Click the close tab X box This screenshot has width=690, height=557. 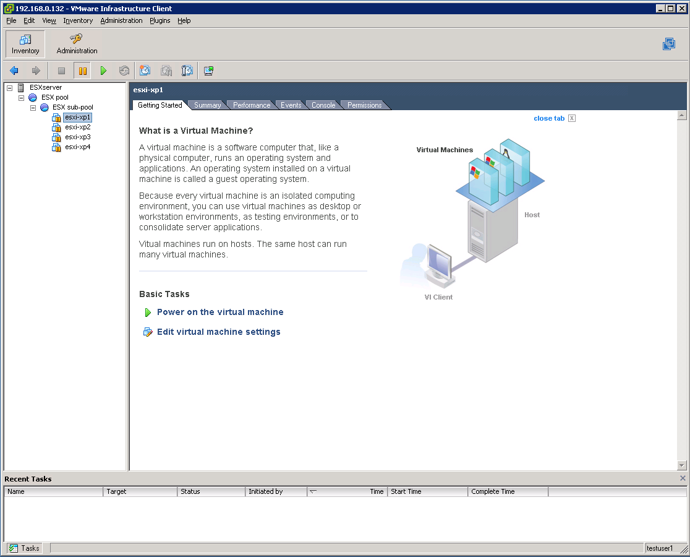click(572, 118)
